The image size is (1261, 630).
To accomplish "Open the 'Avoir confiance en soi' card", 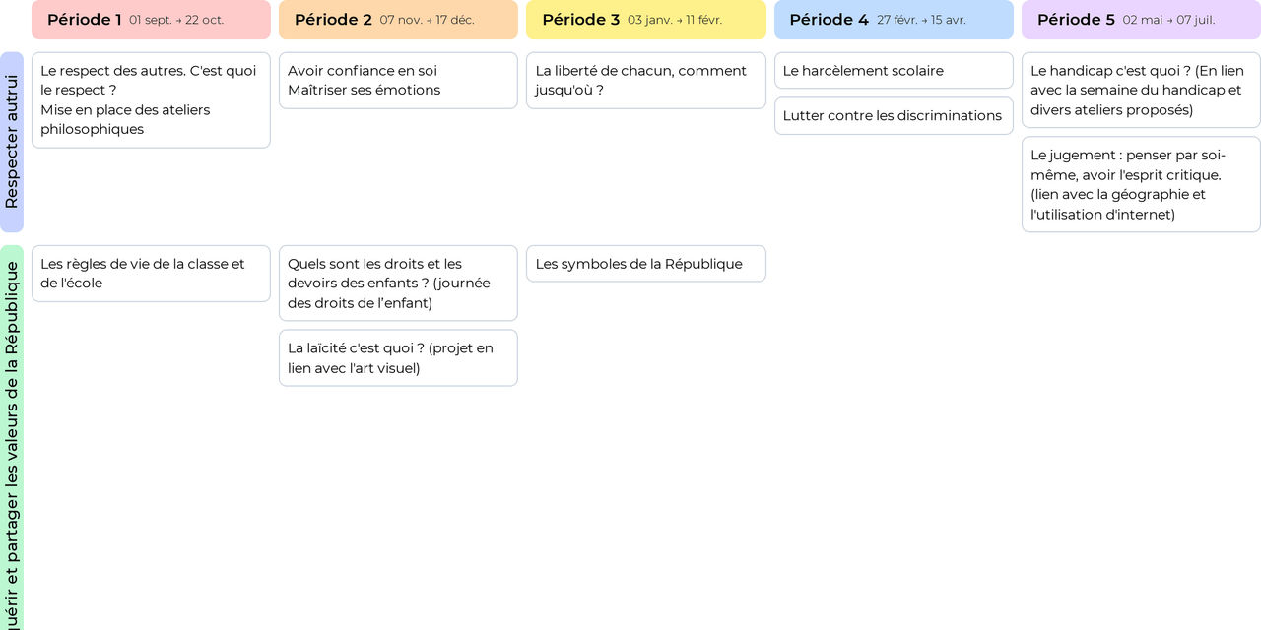I will (398, 81).
